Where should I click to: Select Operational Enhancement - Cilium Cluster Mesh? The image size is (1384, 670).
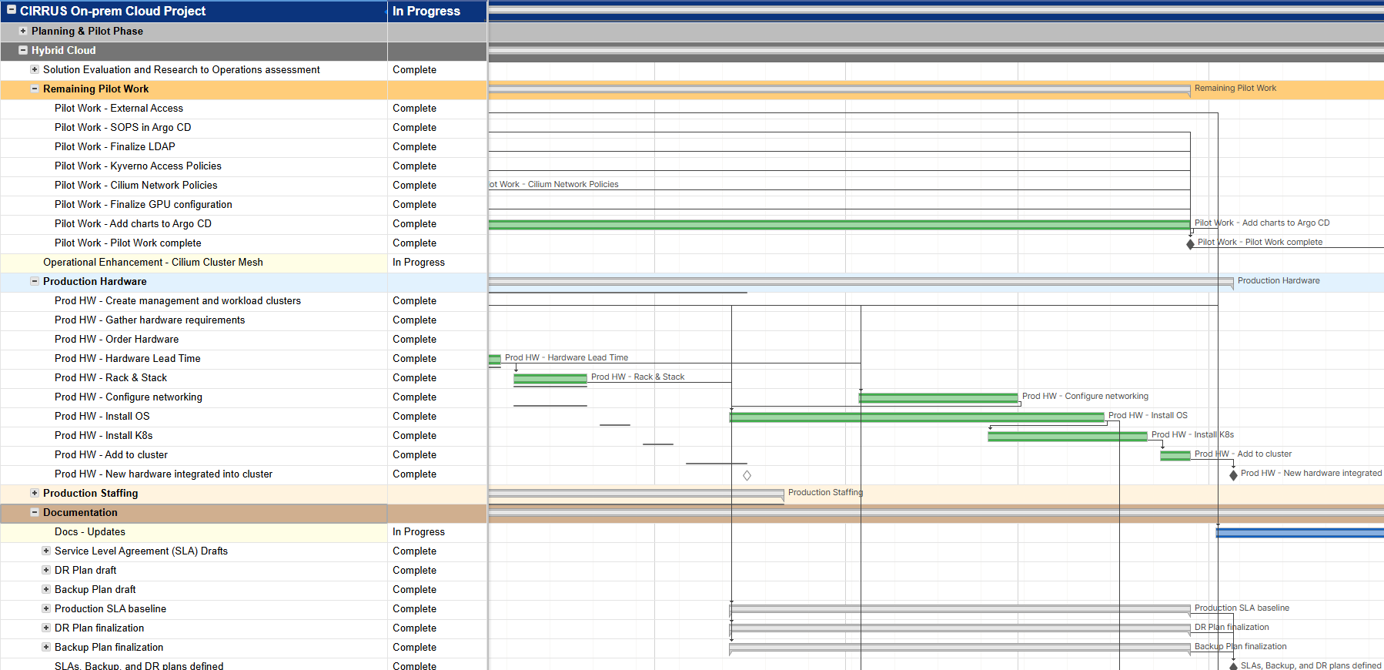(x=153, y=263)
